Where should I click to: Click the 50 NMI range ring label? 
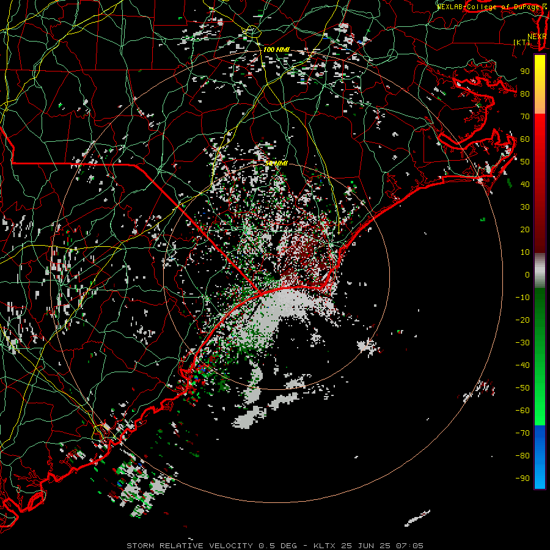(276, 163)
